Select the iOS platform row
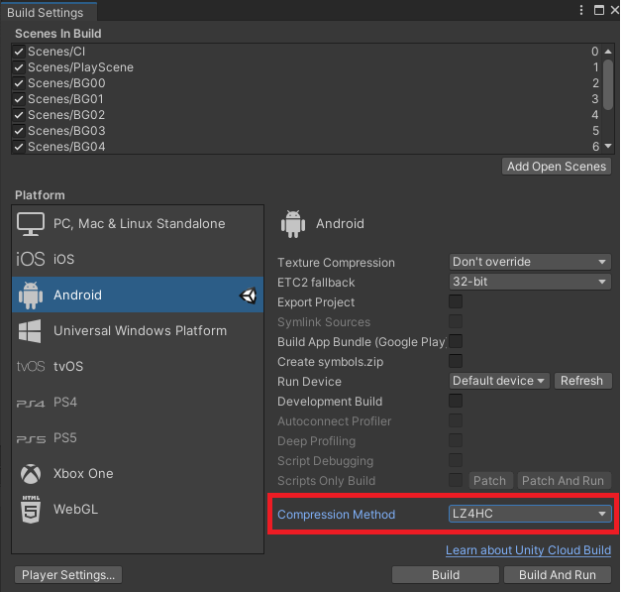This screenshot has height=592, width=622. pyautogui.click(x=138, y=259)
